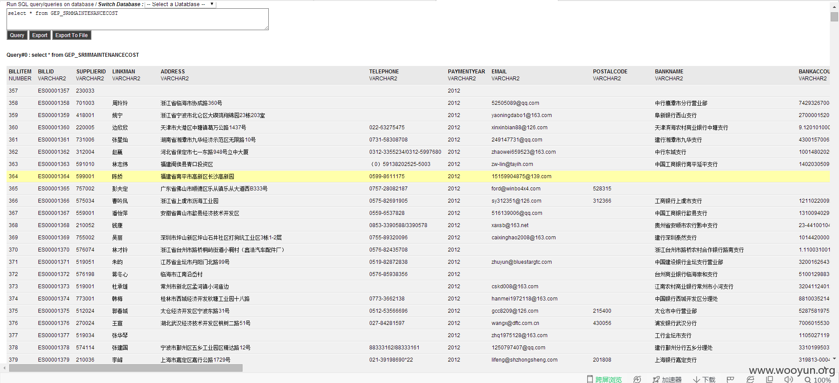Click telephone 0755-89320096

[x=388, y=238]
